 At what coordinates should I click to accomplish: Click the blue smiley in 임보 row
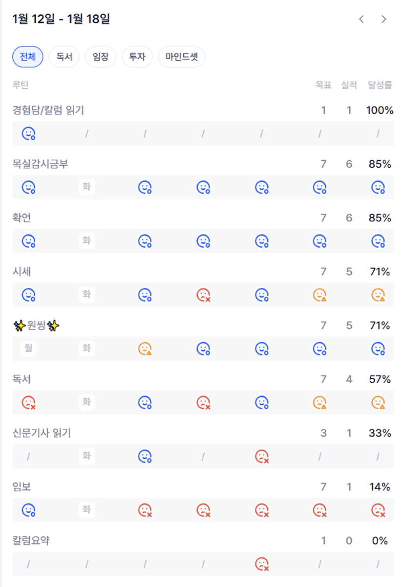29,510
